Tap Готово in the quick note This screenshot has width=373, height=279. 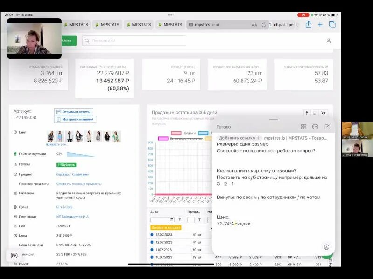[224, 127]
